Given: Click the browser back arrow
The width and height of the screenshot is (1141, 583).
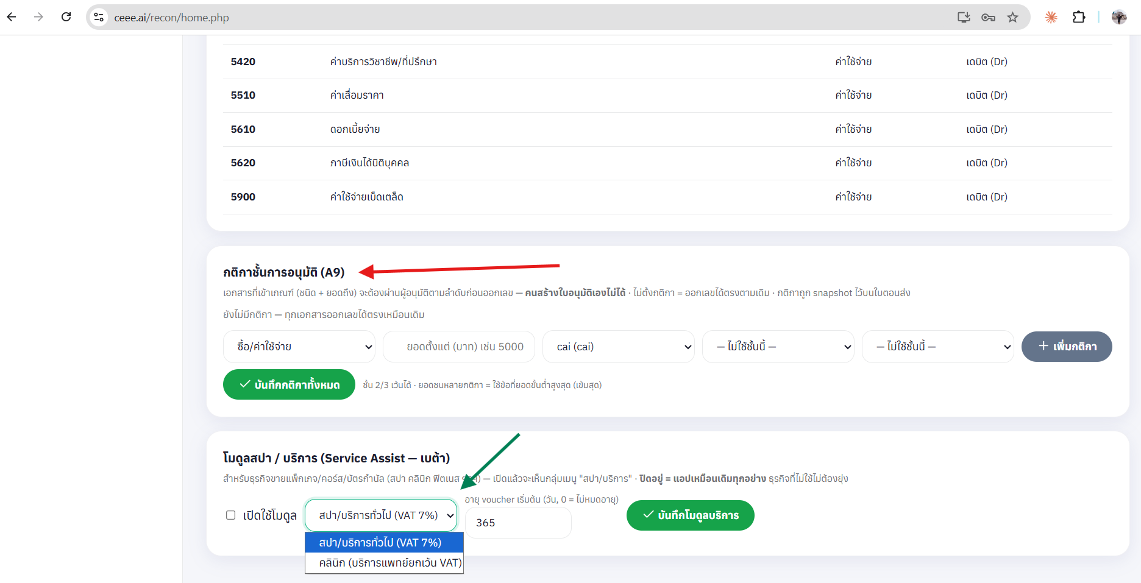Looking at the screenshot, I should tap(12, 17).
